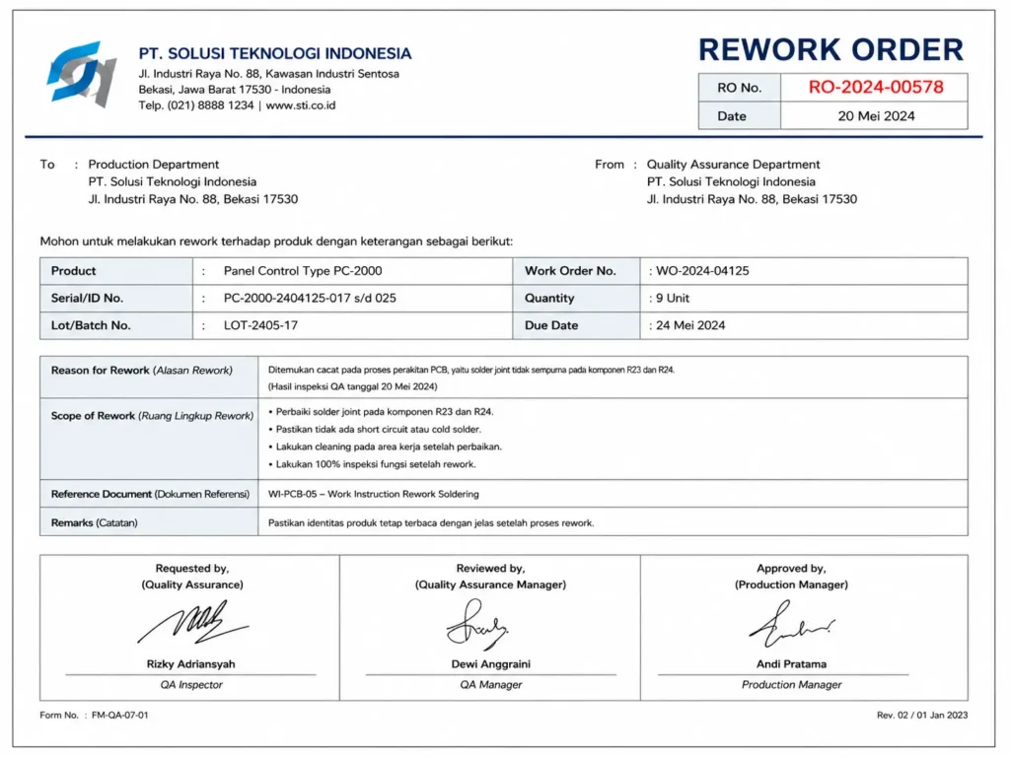Viewport: 1010px width, 757px height.
Task: Click the form number FM-QA-07-01
Action: (x=119, y=715)
